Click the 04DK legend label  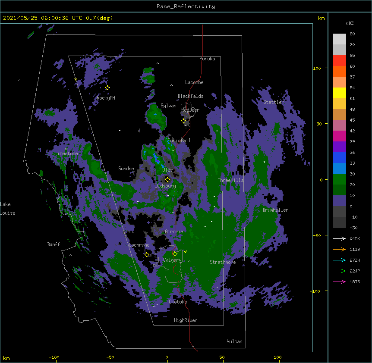(355, 238)
